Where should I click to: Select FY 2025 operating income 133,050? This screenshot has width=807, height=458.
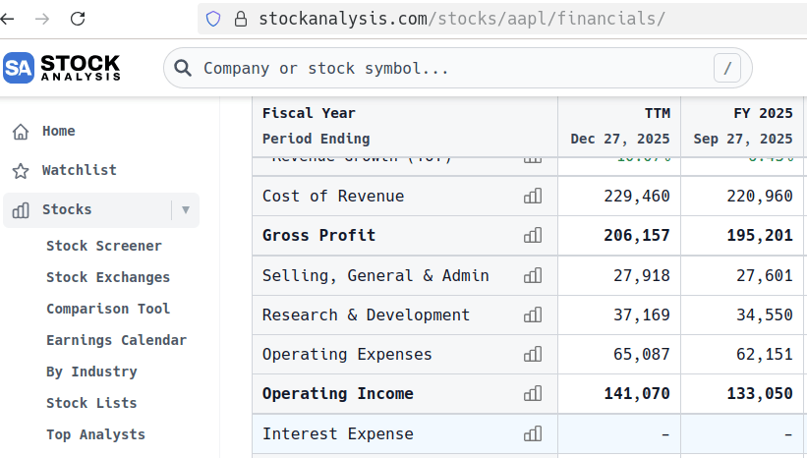760,394
